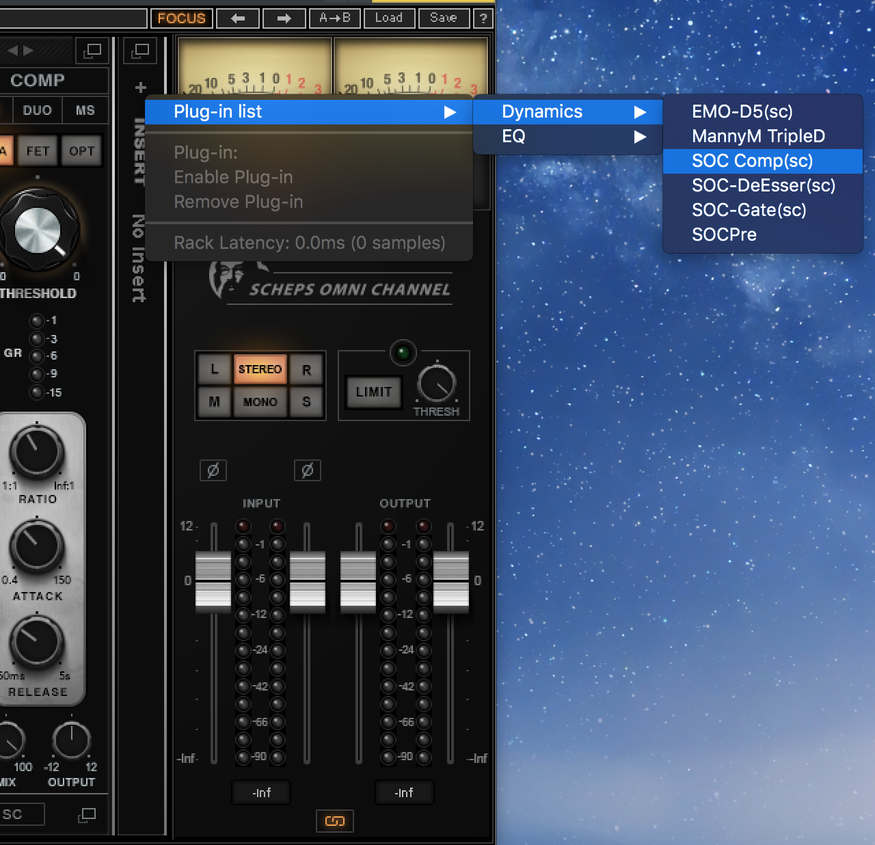Click the compressor ATTACK knob
Viewport: 875px width, 845px height.
(x=36, y=546)
